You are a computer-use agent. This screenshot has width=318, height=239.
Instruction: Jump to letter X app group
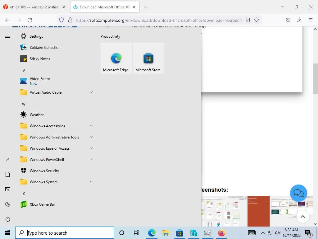click(24, 194)
